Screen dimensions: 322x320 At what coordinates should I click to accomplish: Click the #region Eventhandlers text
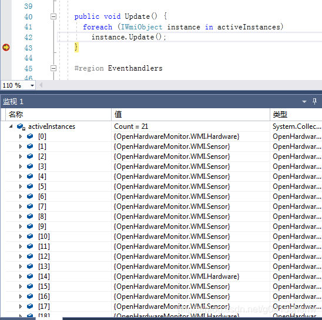pos(118,68)
